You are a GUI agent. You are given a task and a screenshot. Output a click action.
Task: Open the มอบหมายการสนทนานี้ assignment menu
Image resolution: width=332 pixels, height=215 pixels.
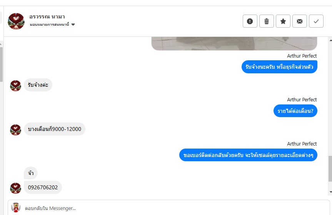[x=52, y=25]
